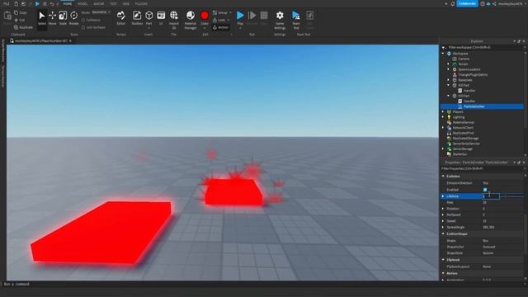Expand the SpawnLocation node

click(x=449, y=69)
